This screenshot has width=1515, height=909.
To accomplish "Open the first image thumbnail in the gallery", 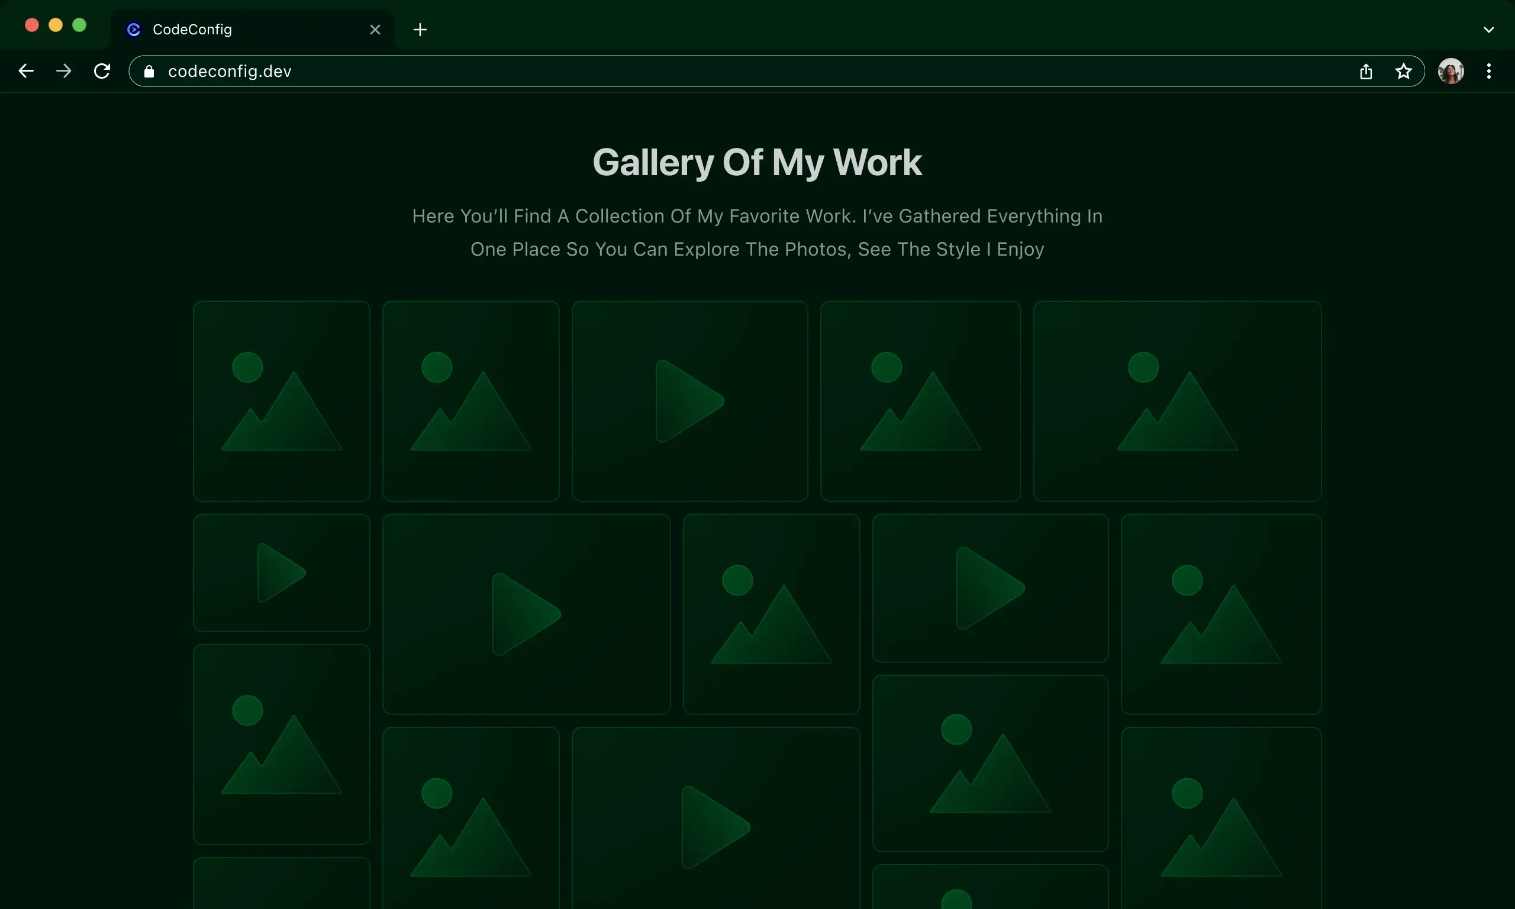I will coord(281,401).
